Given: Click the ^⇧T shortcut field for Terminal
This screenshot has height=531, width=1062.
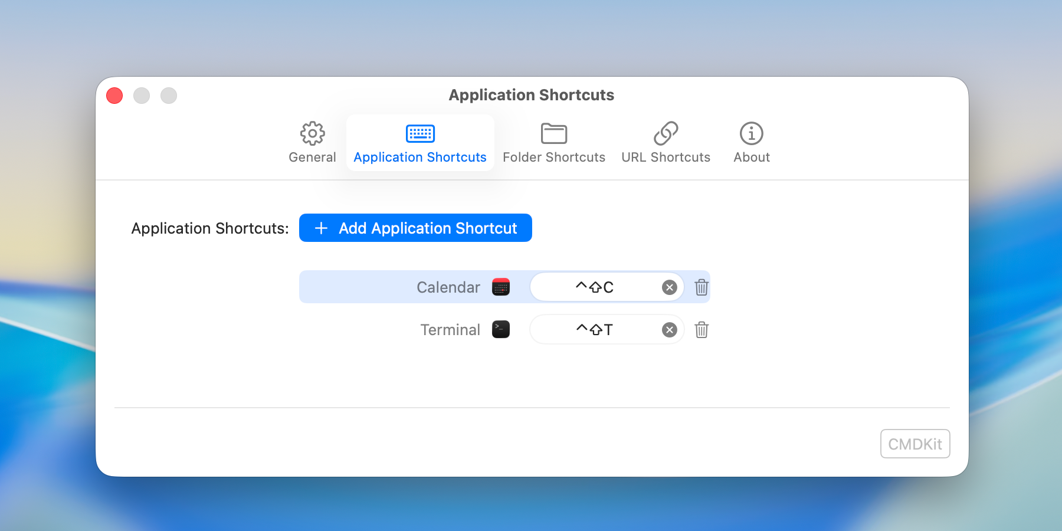Looking at the screenshot, I should tap(595, 330).
